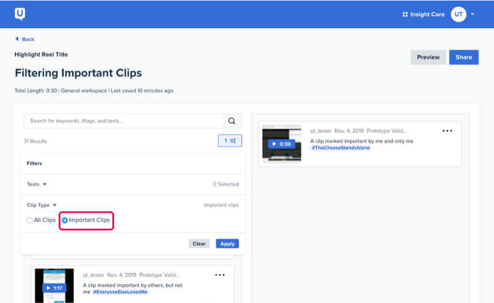The height and width of the screenshot is (303, 494).
Task: Open the Insight Core label
Action: pyautogui.click(x=427, y=14)
